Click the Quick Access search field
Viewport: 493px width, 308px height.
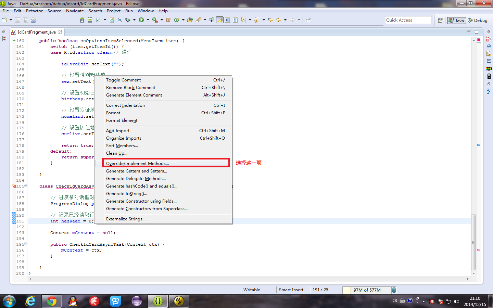[408, 20]
